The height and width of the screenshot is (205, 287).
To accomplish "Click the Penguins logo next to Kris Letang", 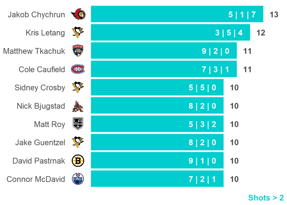I will (78, 33).
